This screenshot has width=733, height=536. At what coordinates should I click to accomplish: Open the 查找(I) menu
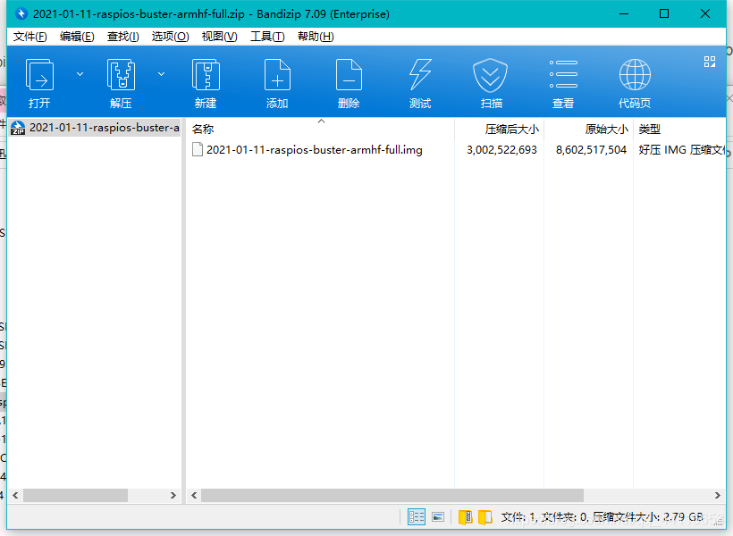point(123,37)
